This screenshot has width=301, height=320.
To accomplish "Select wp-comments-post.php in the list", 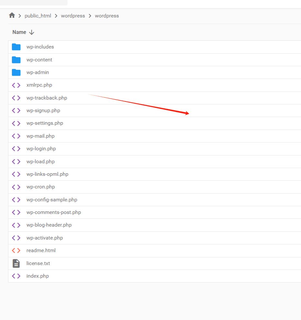I will [x=54, y=212].
